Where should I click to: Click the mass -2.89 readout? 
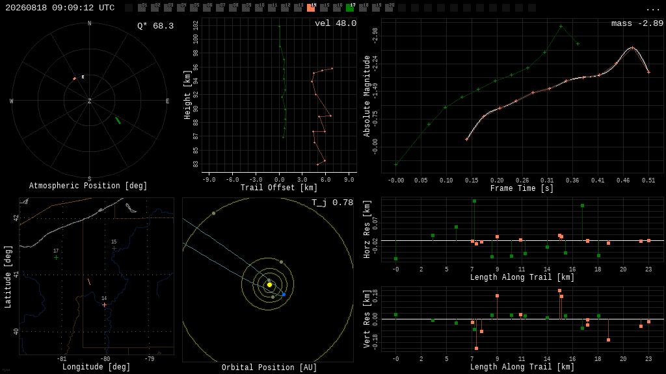tap(637, 23)
